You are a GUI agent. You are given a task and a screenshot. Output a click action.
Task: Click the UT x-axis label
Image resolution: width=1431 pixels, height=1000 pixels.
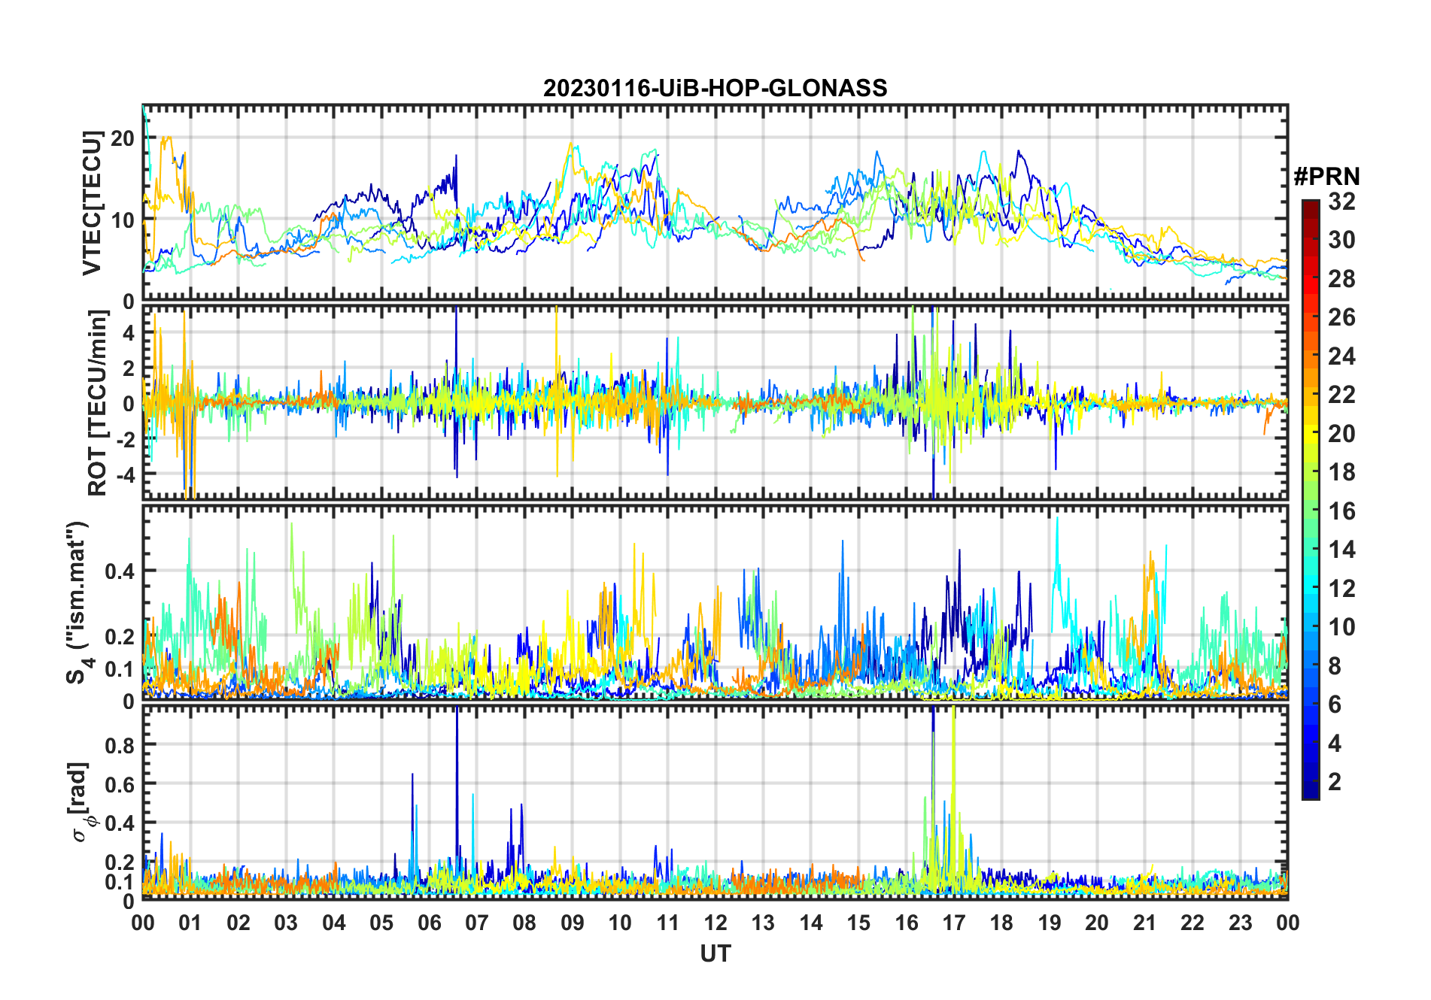coord(715,953)
